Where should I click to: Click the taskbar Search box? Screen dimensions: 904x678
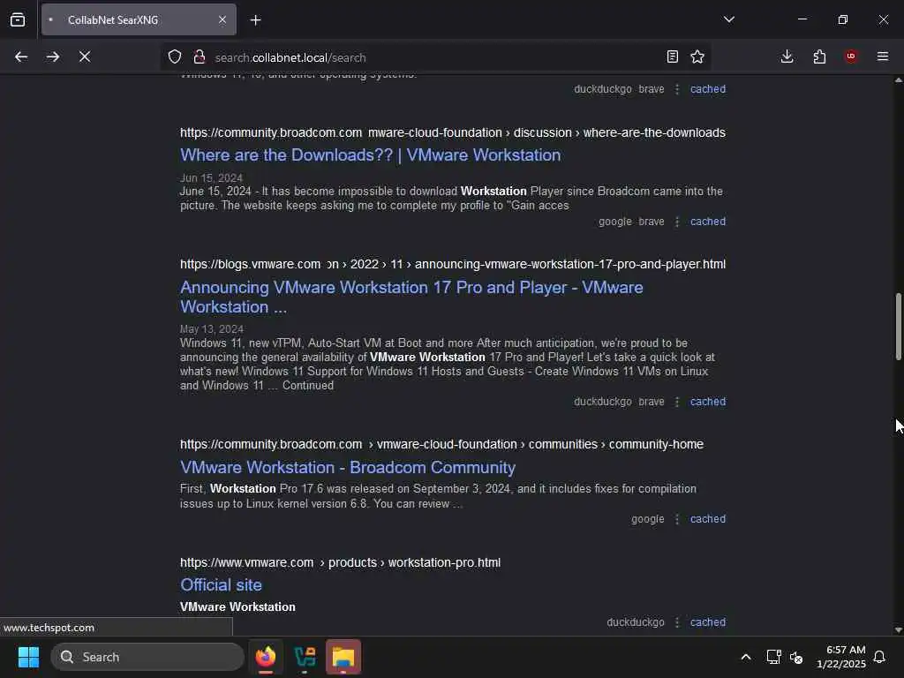click(147, 657)
